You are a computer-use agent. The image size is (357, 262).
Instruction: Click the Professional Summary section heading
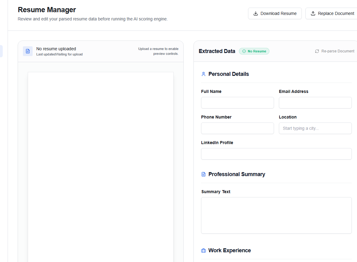(x=237, y=174)
